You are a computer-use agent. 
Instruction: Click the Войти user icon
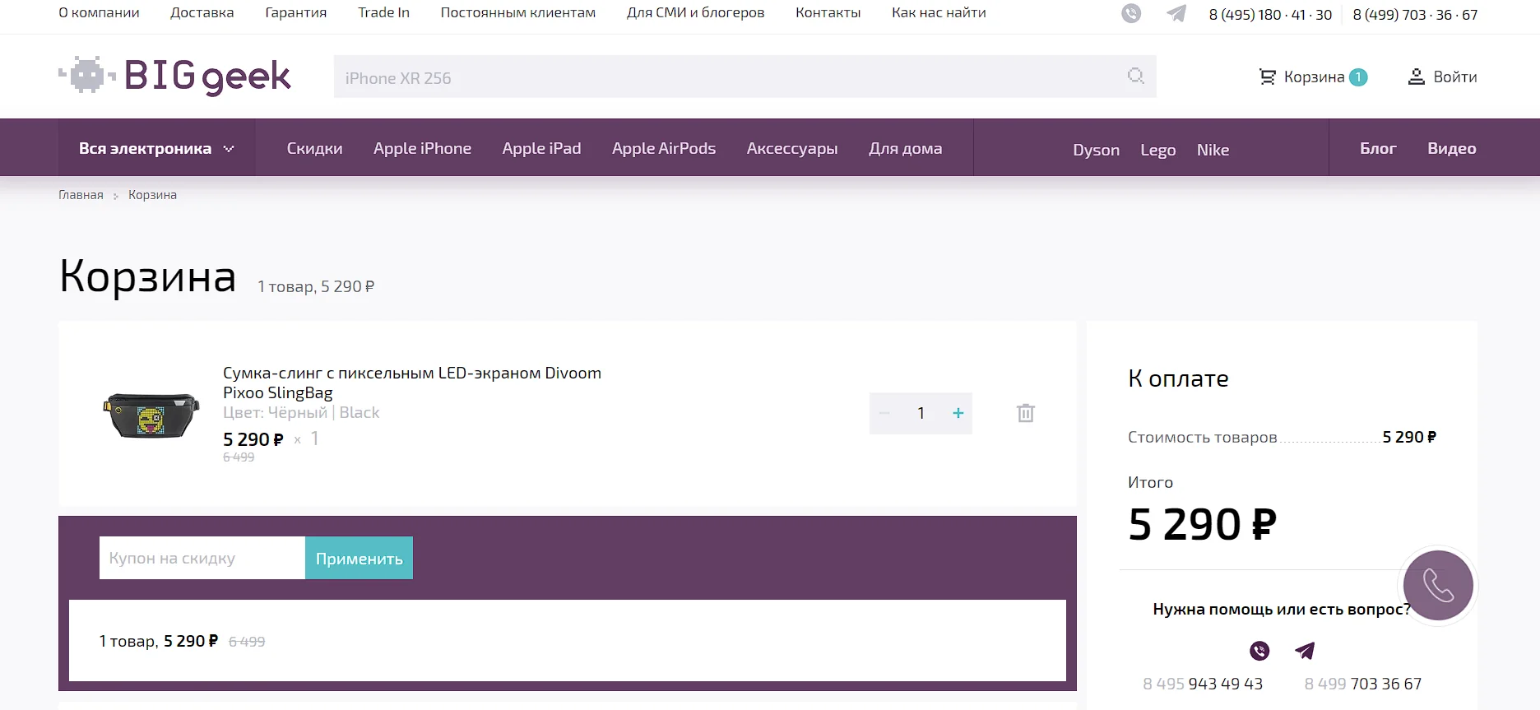[x=1417, y=77]
